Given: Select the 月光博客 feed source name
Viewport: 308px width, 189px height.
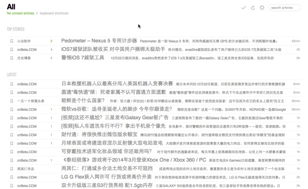Looking at the screenshot, I should [x=24, y=58].
